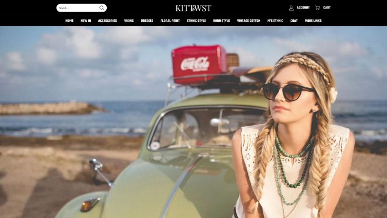Viewport: 387px width, 218px height.
Task: Expand the More Links menu
Action: pyautogui.click(x=313, y=21)
